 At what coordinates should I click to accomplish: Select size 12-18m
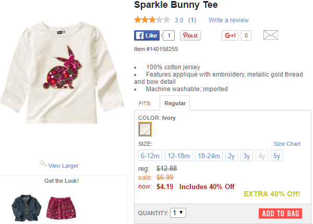tap(178, 156)
